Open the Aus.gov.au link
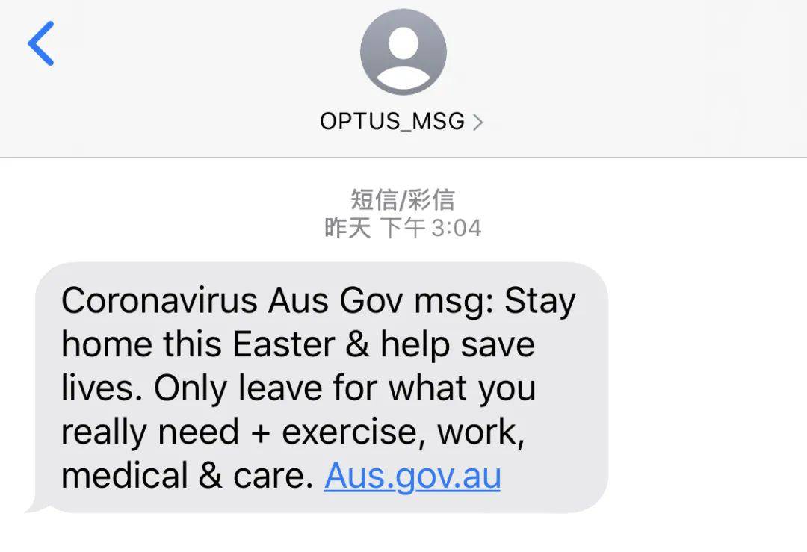This screenshot has width=807, height=552. 412,475
